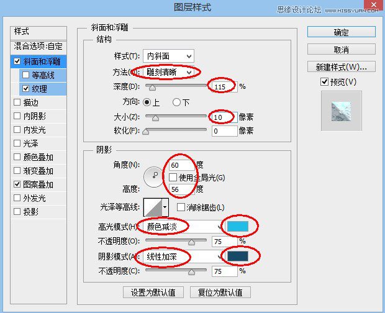Screen dimensions: 385x313
Task: Check 使用全局光(G) option
Action: coord(173,177)
